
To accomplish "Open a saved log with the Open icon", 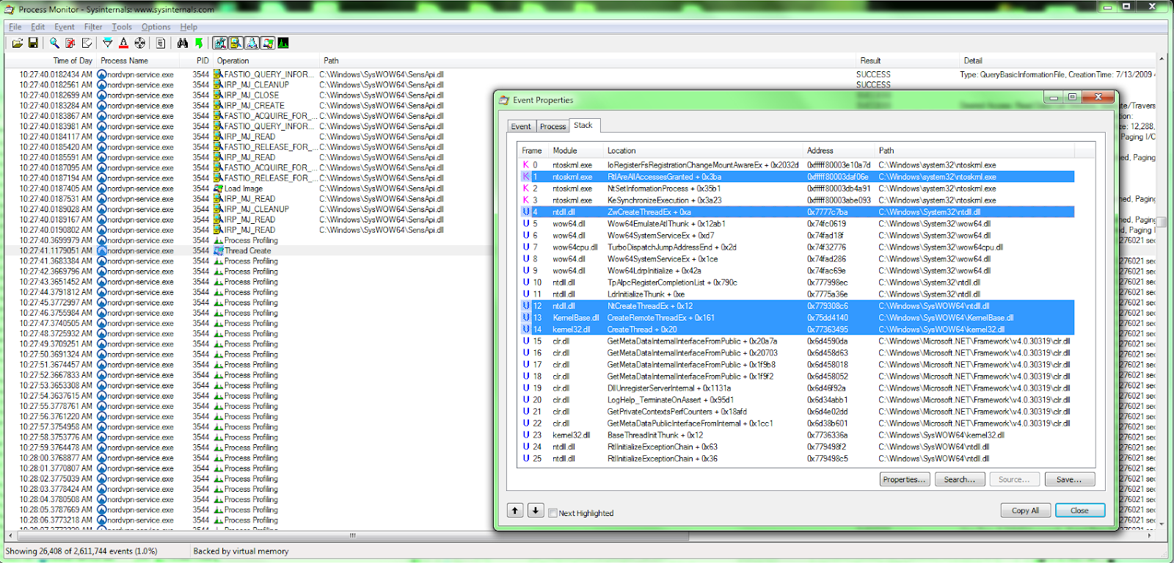I will (18, 43).
